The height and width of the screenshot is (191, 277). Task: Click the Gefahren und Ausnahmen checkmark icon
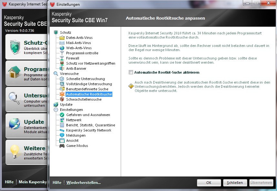coord(62,115)
